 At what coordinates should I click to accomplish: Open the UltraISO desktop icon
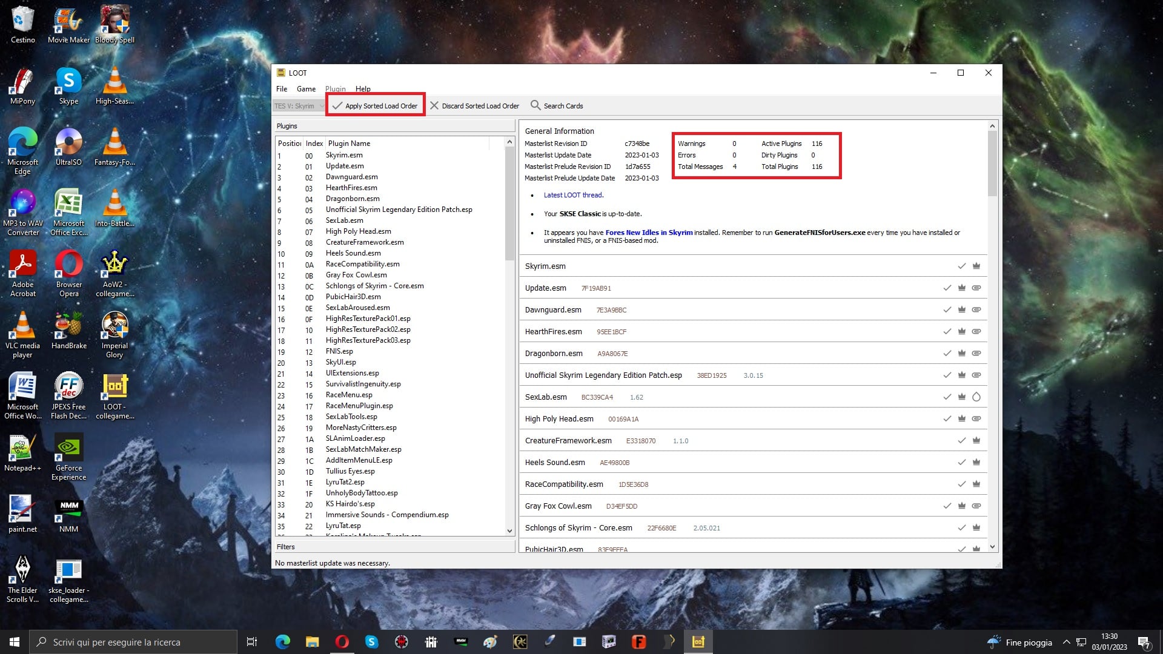click(x=68, y=147)
